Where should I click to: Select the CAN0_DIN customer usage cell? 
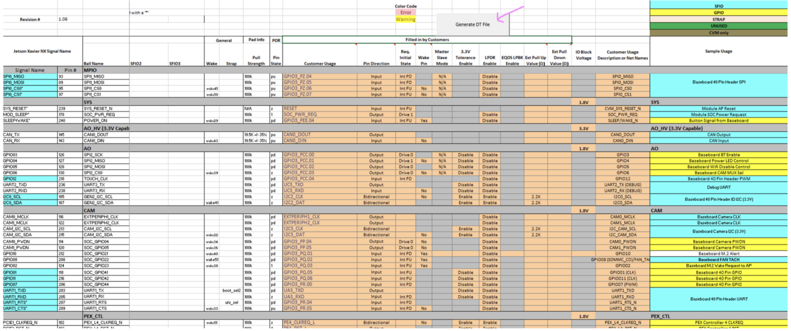(320, 141)
